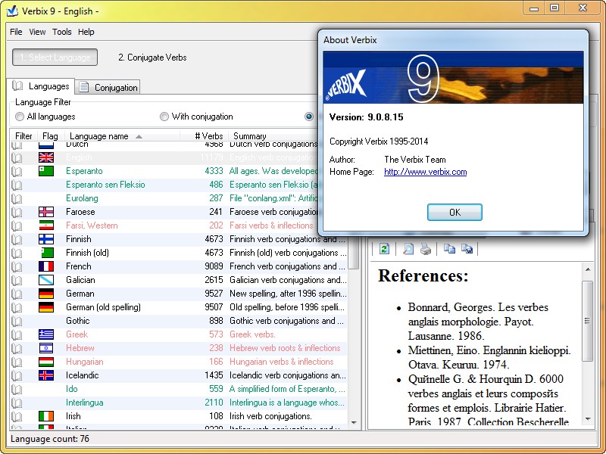Screen dimensions: 606x454
Task: Select the All languages radio button
Action: pos(20,117)
